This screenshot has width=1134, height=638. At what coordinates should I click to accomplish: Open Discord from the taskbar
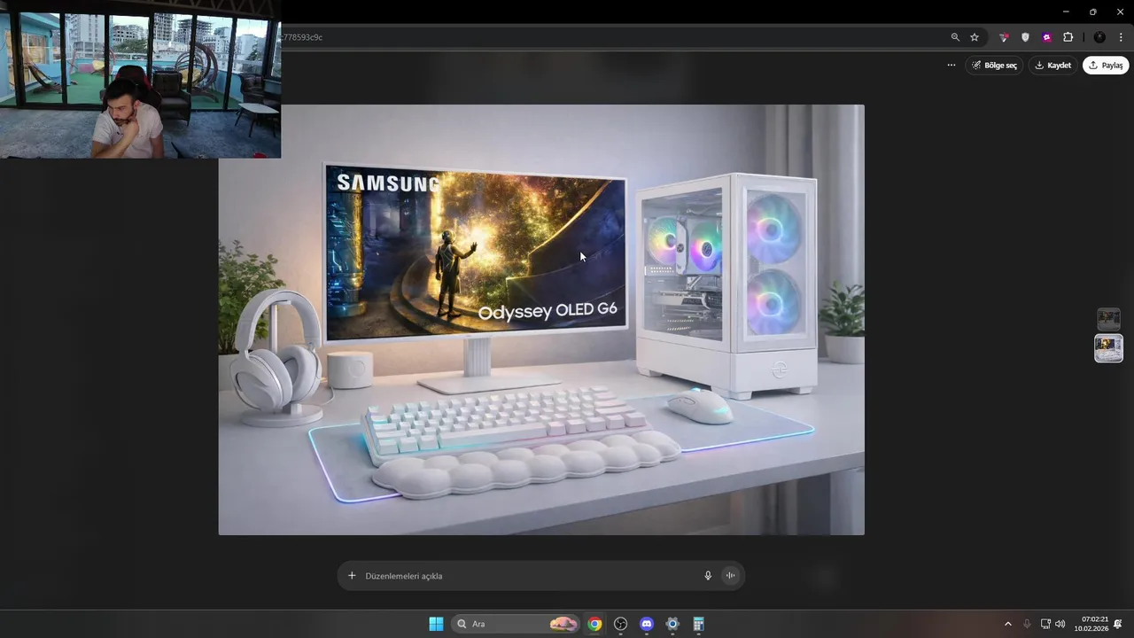click(647, 624)
